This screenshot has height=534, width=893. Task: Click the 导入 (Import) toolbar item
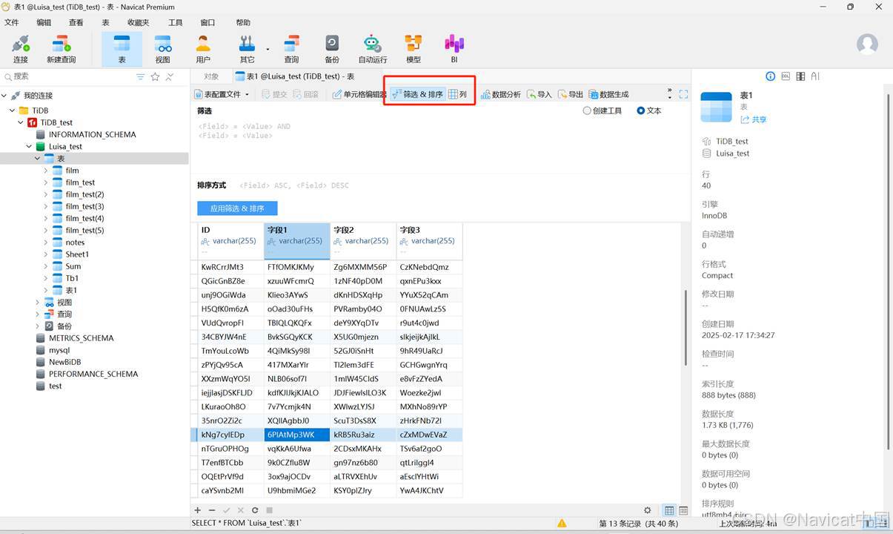pos(540,94)
